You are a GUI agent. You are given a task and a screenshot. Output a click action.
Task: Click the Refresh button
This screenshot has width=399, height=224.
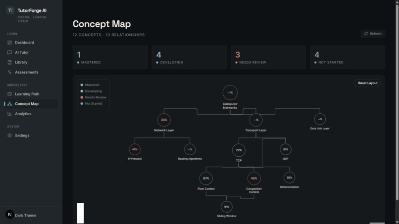click(x=373, y=34)
